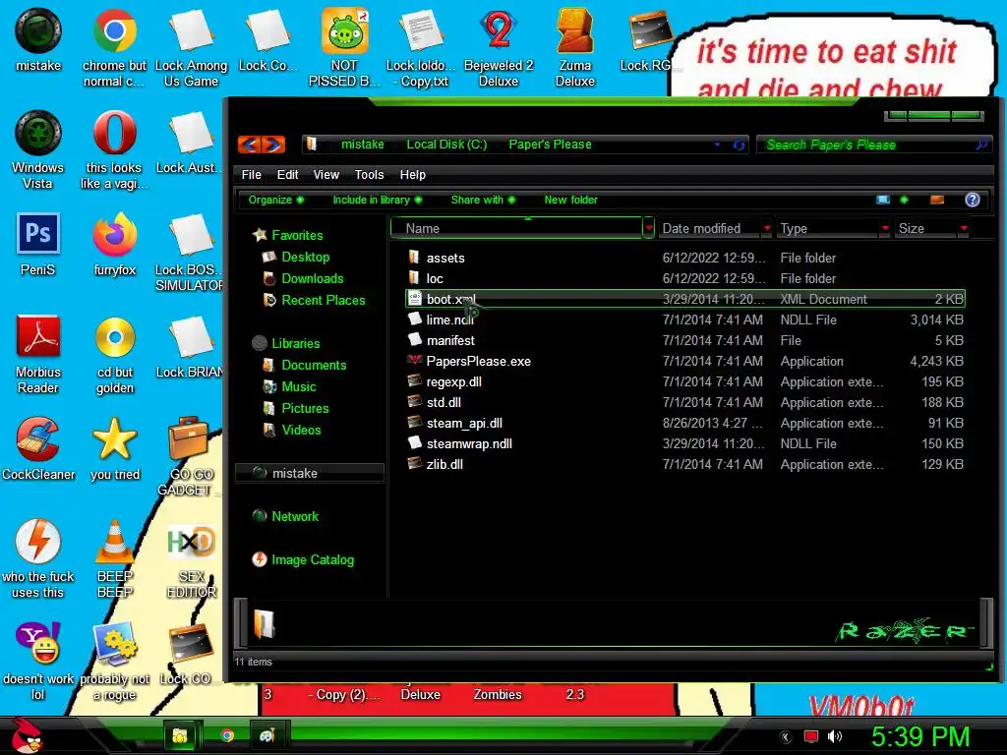Sort by the Type column header

[828, 228]
